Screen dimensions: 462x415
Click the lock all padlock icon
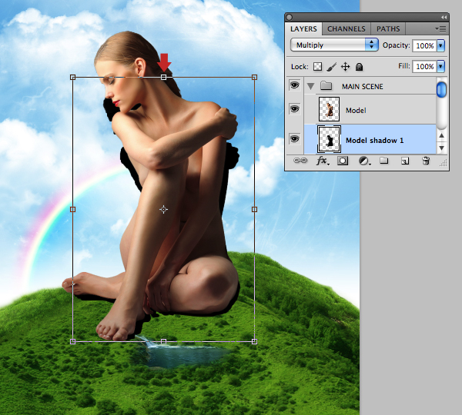point(359,67)
